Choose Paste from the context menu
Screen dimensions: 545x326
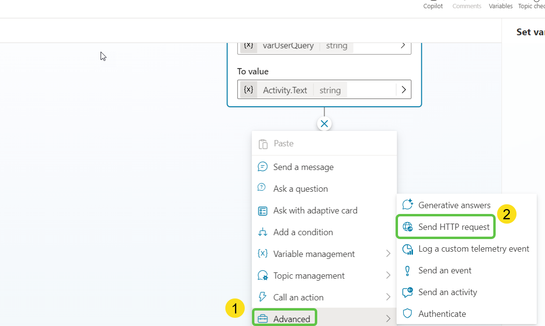point(283,143)
